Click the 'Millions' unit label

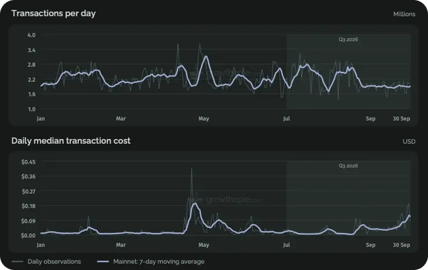pos(404,14)
